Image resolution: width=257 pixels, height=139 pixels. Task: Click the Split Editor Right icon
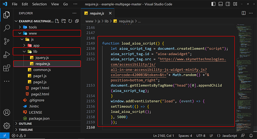point(244,13)
